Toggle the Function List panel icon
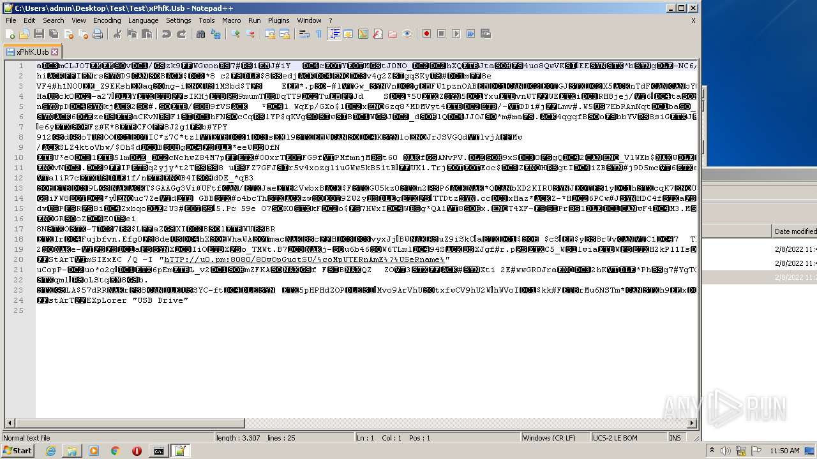This screenshot has width=817, height=459. (377, 34)
